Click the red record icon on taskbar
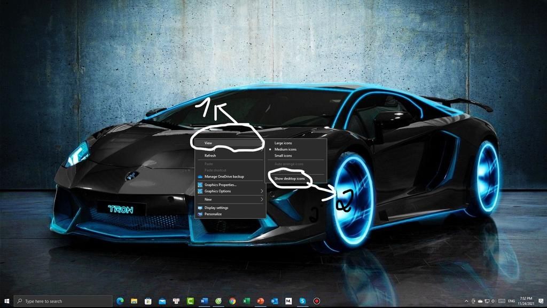This screenshot has height=308, width=547. 316,301
